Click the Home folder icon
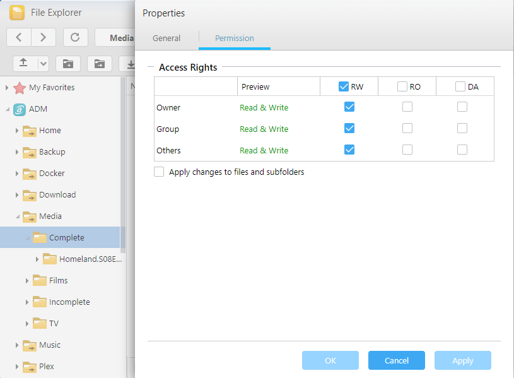The height and width of the screenshot is (378, 514). tap(30, 131)
